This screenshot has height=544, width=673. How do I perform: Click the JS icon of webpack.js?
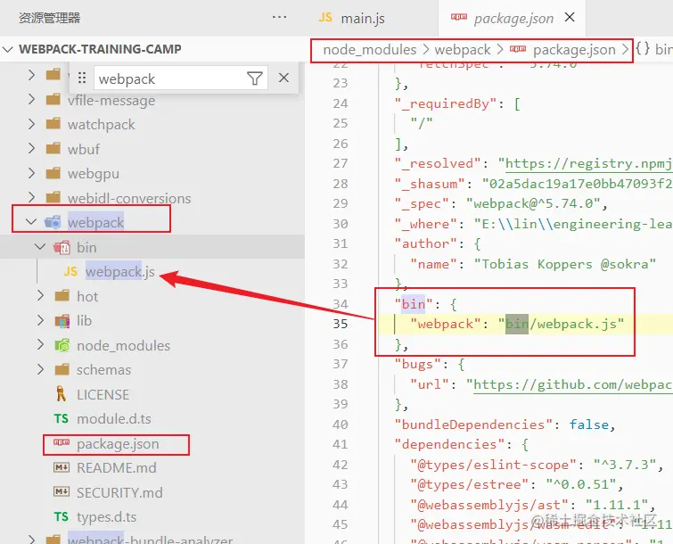coord(70,271)
